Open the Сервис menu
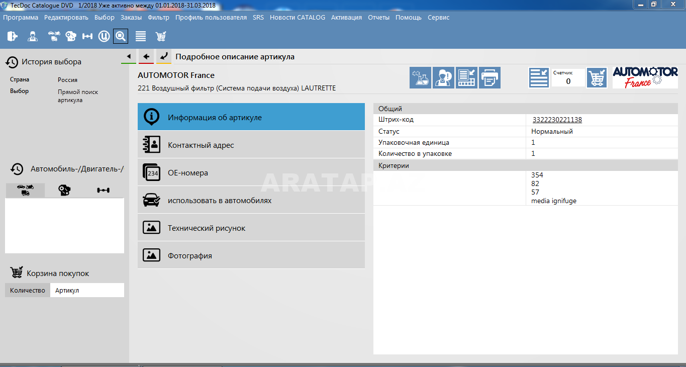Viewport: 686px width, 367px height. 439,17
